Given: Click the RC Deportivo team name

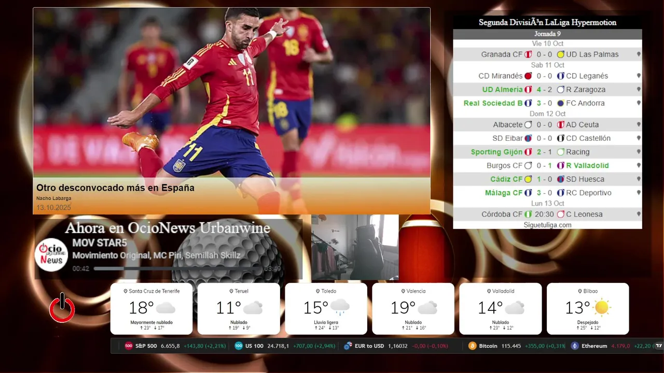Looking at the screenshot, I should [589, 193].
